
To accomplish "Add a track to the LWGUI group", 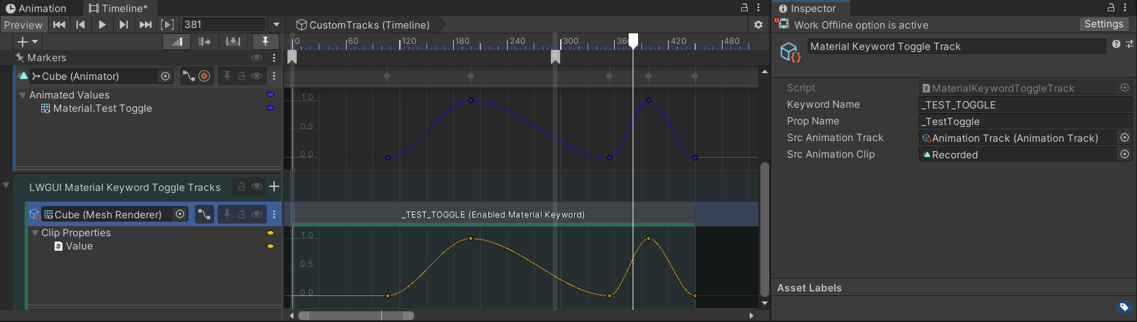I will 273,186.
